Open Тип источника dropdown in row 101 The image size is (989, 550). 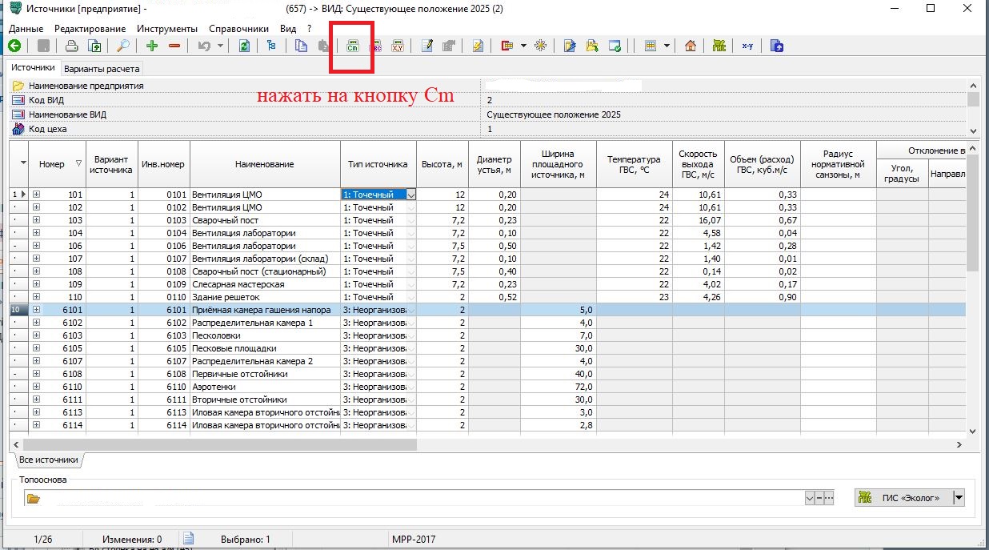pos(411,195)
